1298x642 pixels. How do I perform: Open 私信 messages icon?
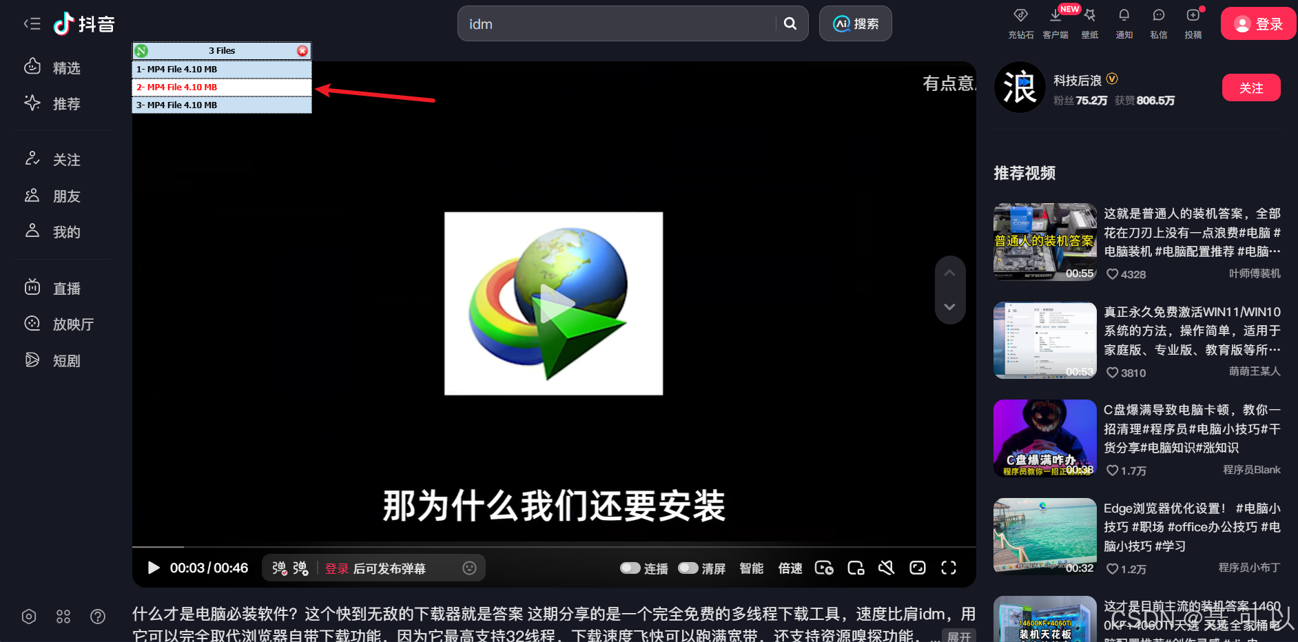coord(1159,23)
